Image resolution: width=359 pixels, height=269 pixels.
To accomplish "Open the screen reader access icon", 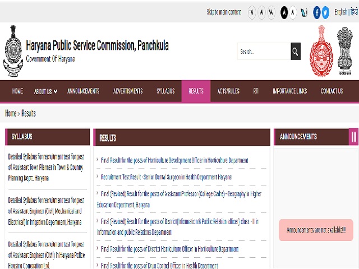I will 304,12.
